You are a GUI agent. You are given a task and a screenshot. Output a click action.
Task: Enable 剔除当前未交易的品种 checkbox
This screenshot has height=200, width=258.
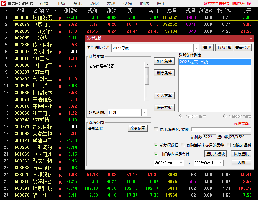pos(183,145)
